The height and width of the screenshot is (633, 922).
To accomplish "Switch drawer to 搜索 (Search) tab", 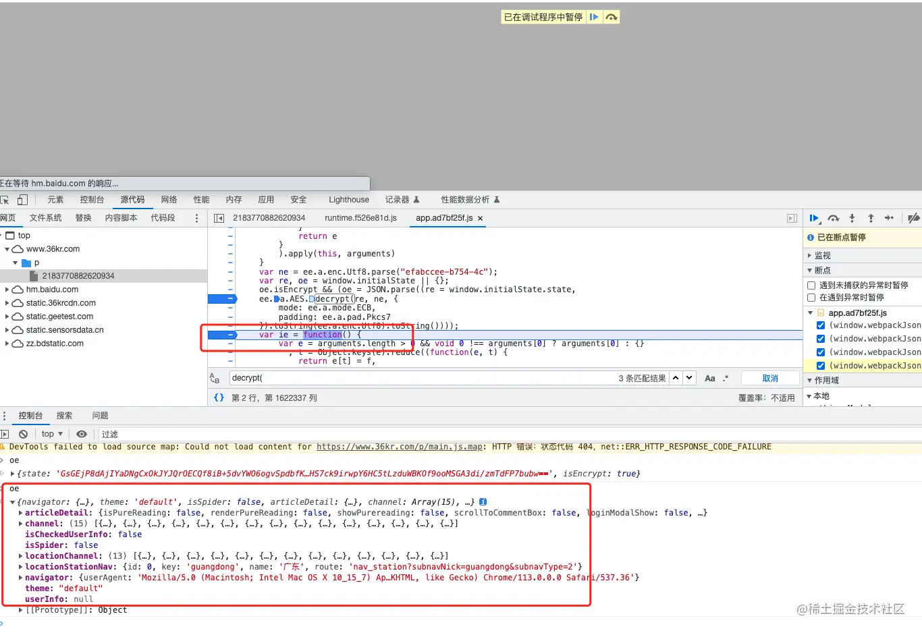I will tap(64, 416).
